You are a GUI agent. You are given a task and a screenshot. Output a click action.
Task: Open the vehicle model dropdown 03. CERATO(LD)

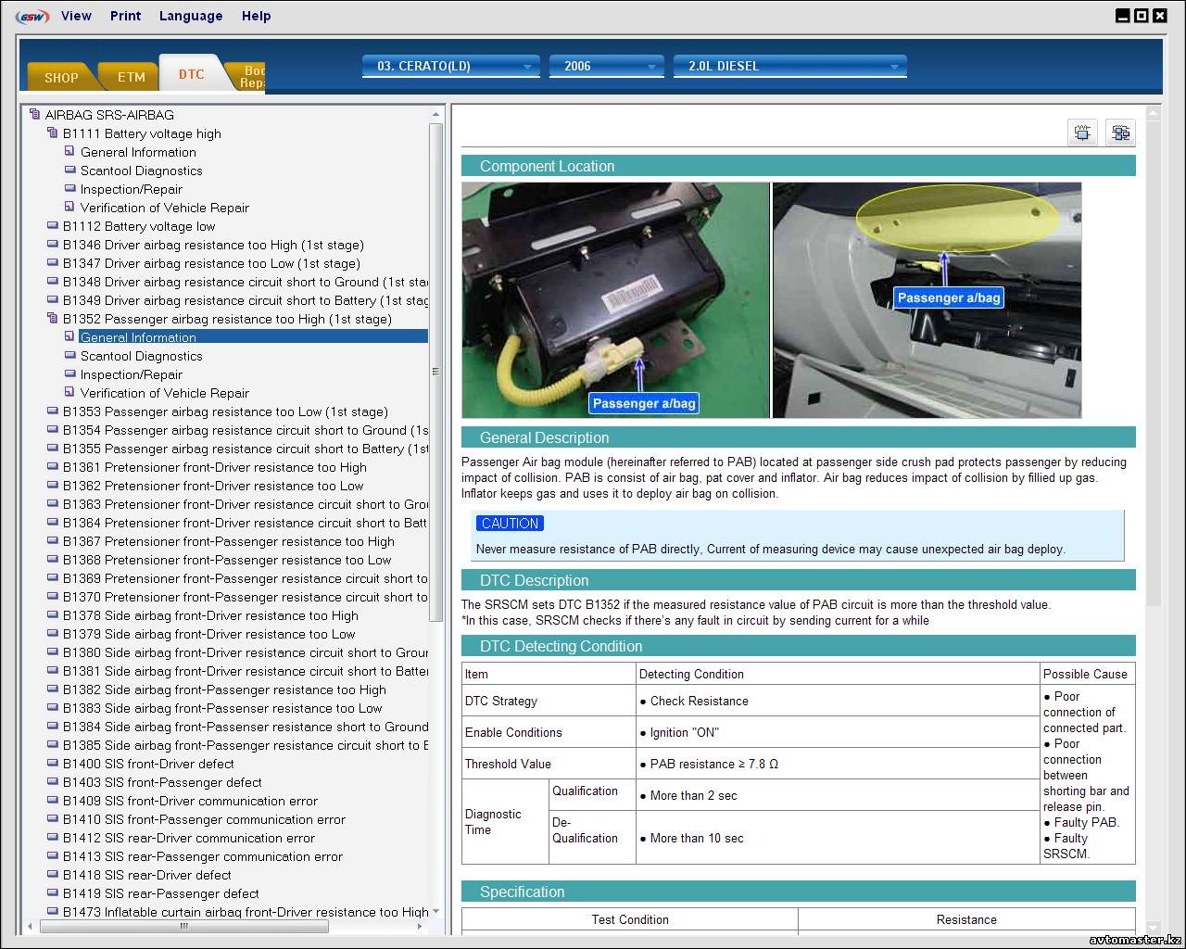tap(451, 66)
